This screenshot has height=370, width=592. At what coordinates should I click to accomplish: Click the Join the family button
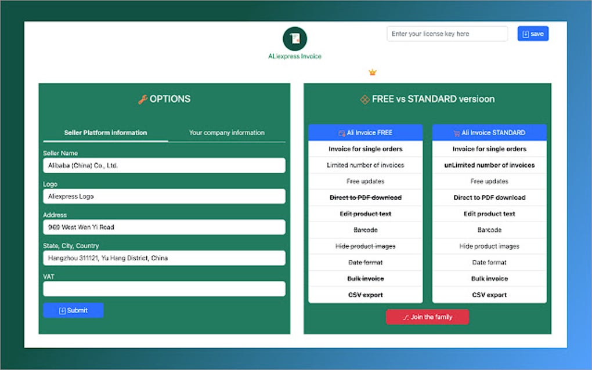pos(428,317)
